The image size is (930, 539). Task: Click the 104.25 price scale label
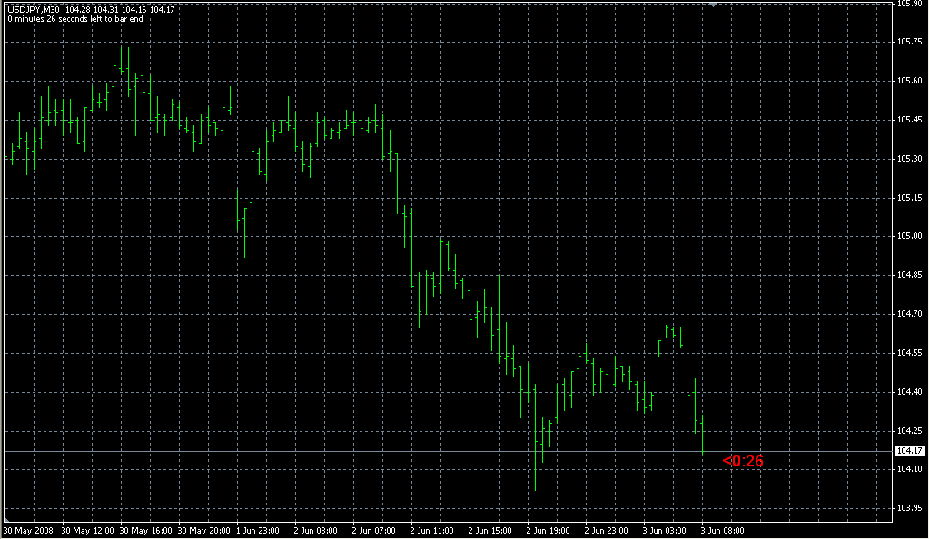click(909, 431)
